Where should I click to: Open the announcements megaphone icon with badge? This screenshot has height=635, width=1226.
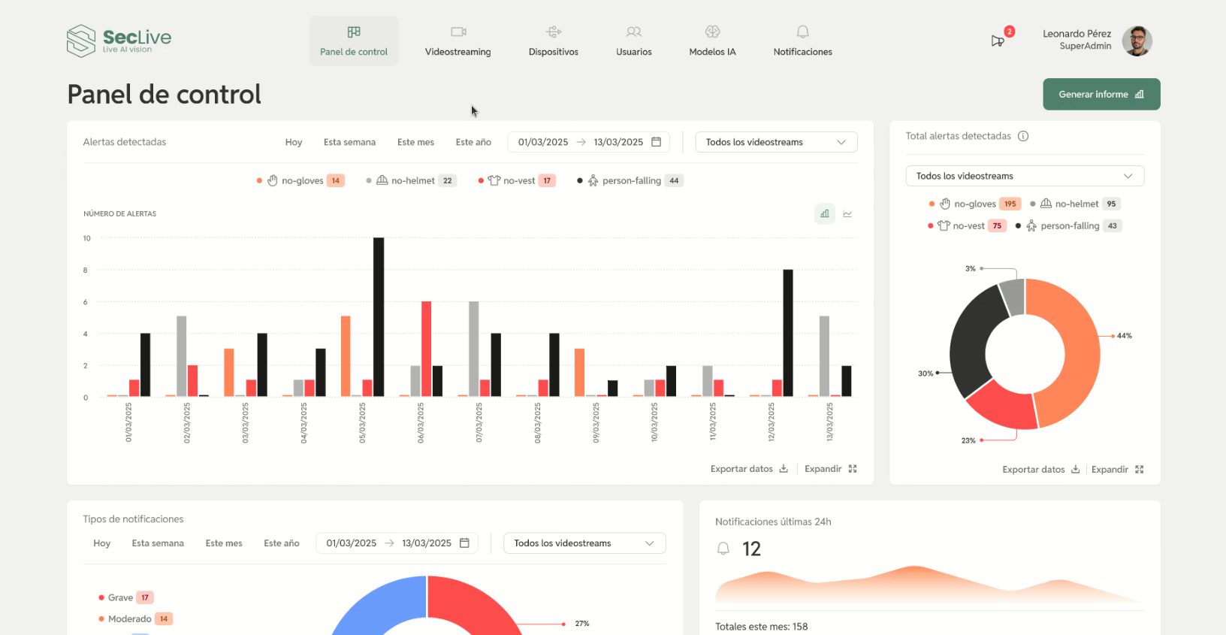pyautogui.click(x=998, y=41)
